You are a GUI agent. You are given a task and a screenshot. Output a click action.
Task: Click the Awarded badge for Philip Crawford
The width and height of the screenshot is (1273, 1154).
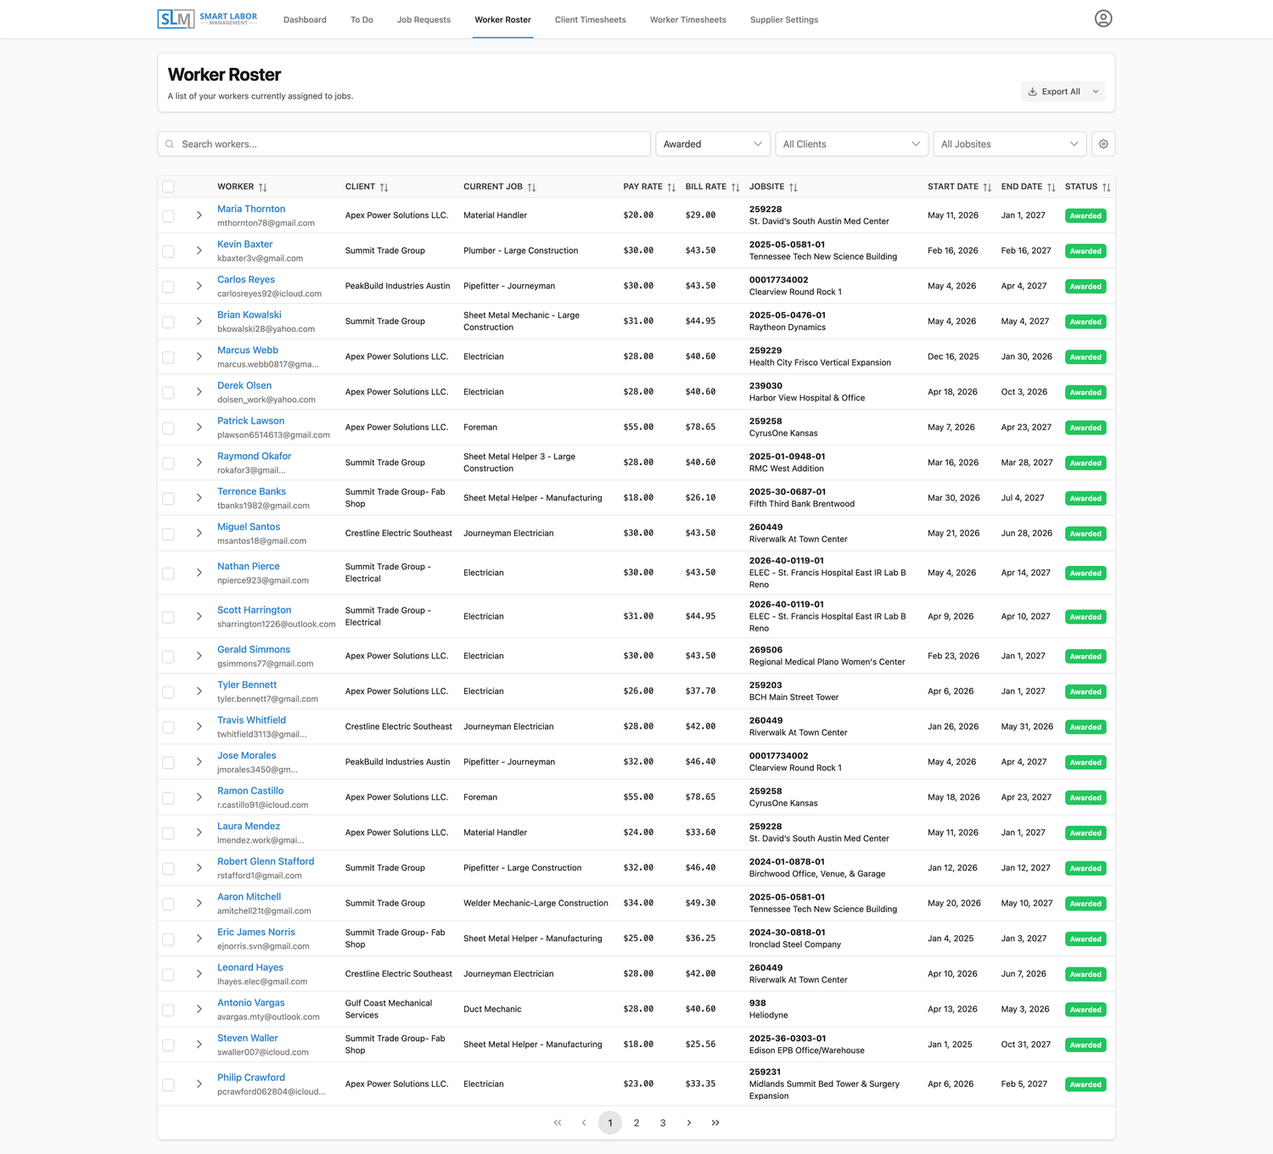[x=1085, y=1084]
